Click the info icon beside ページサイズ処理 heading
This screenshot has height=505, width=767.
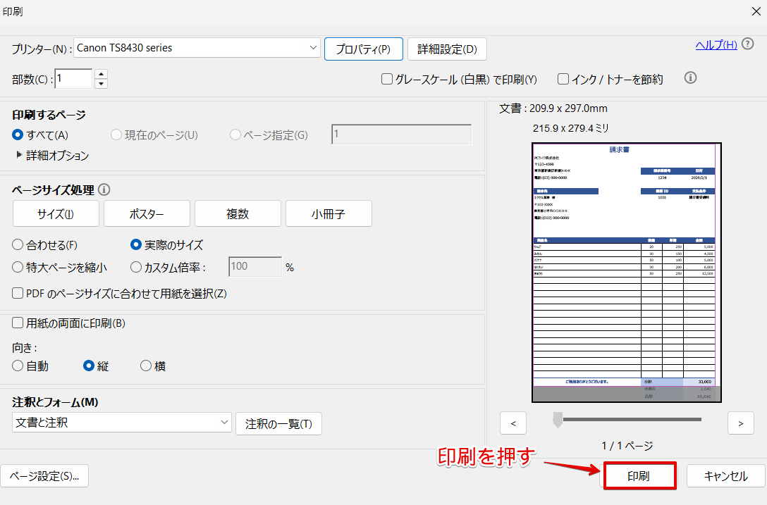(x=104, y=189)
